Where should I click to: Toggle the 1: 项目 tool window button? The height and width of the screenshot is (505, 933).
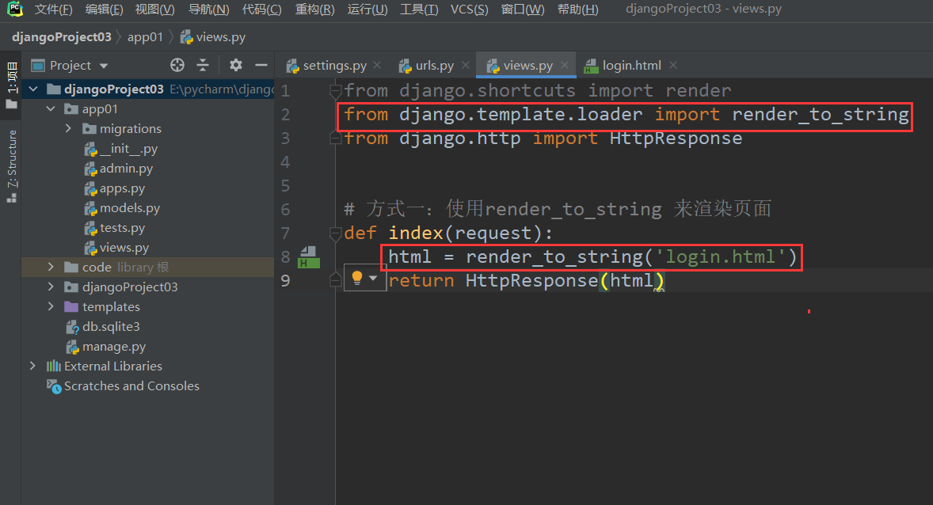tap(12, 85)
